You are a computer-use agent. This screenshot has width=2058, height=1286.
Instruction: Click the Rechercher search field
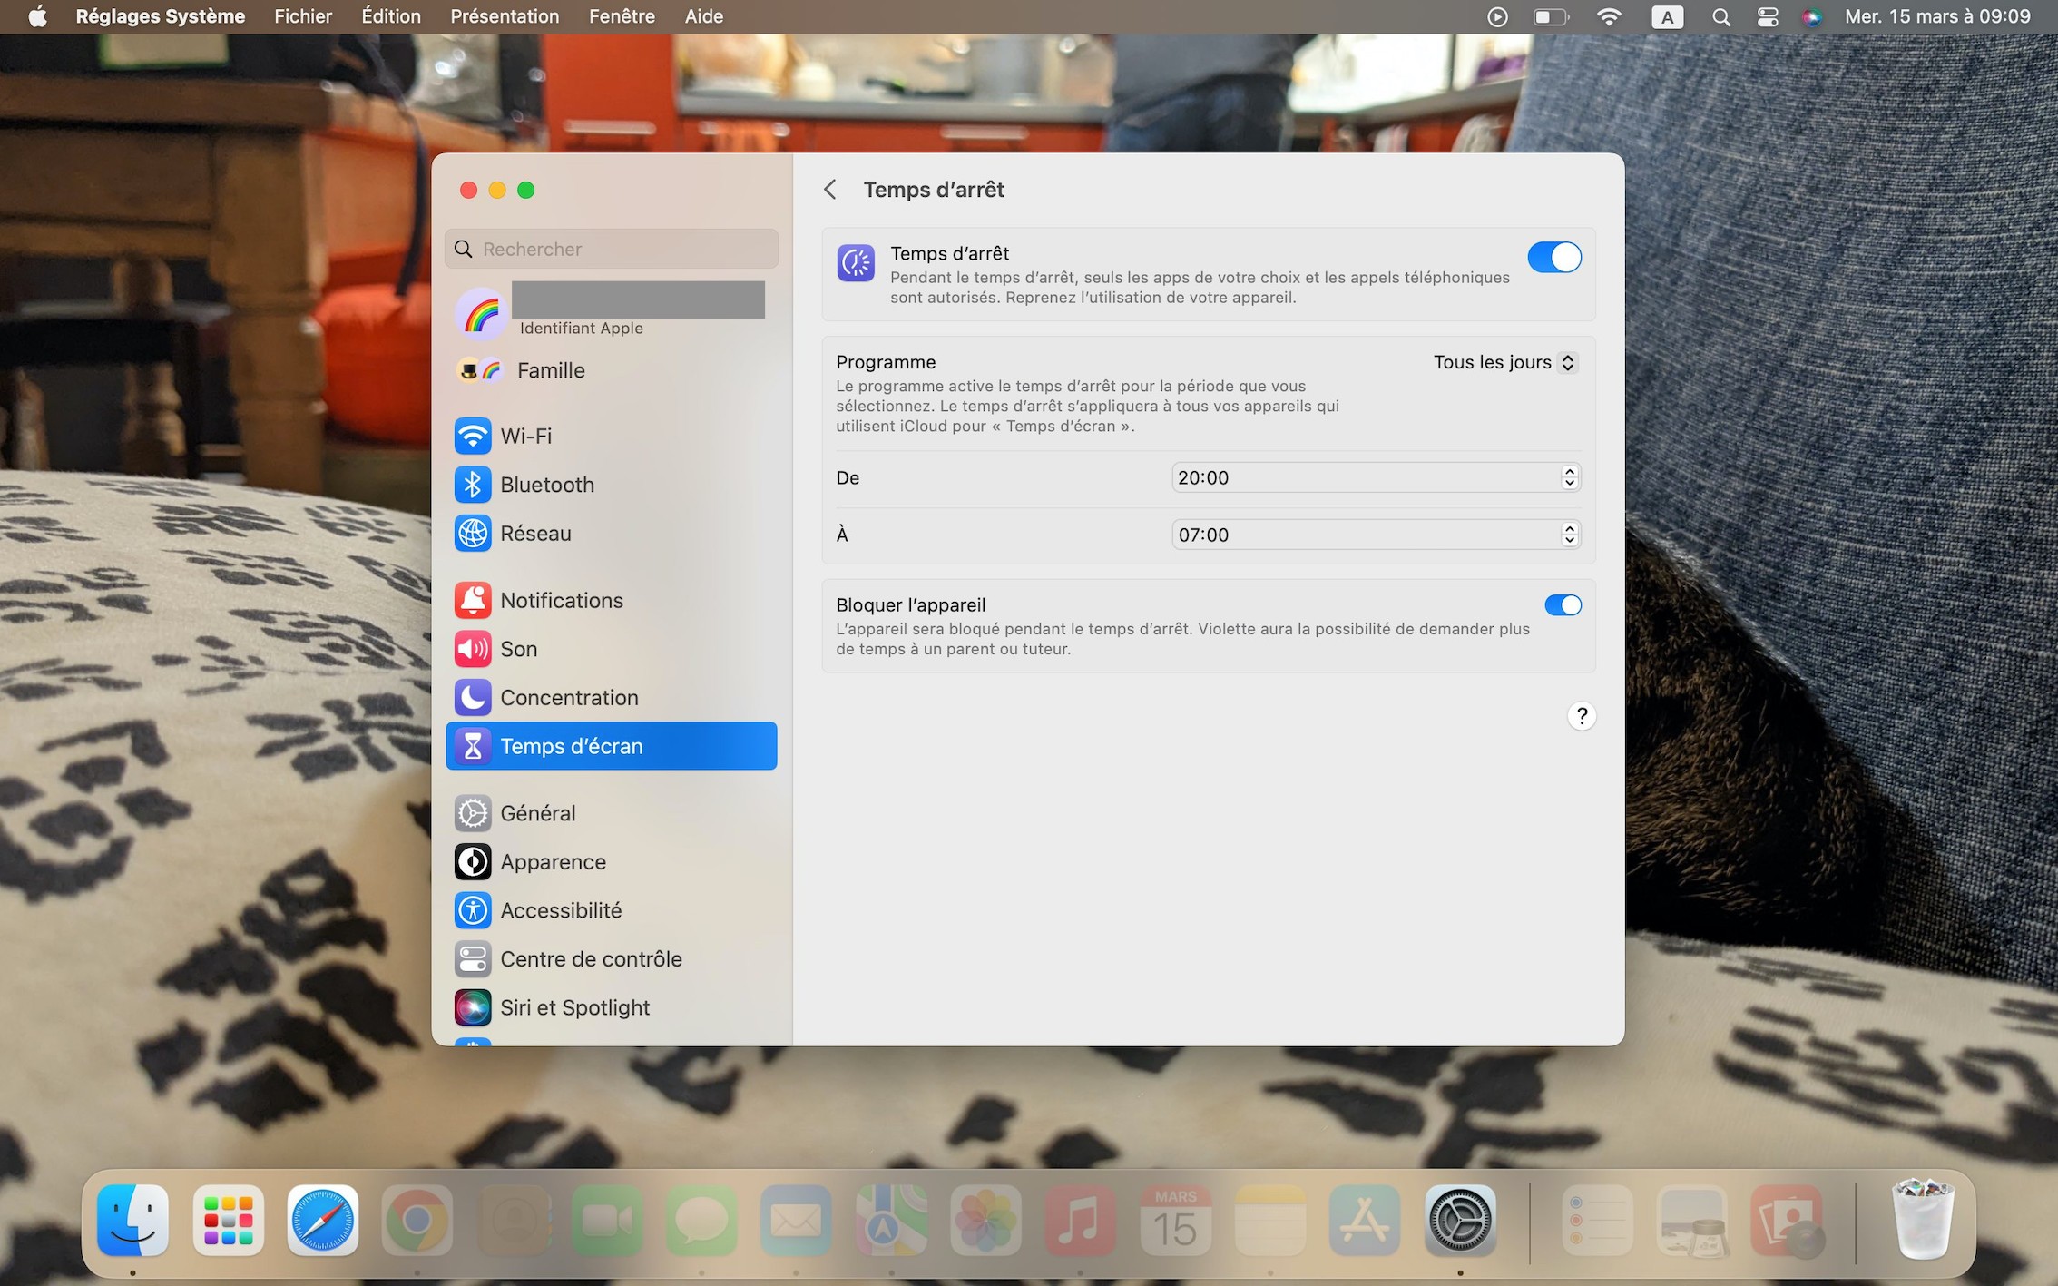[612, 250]
